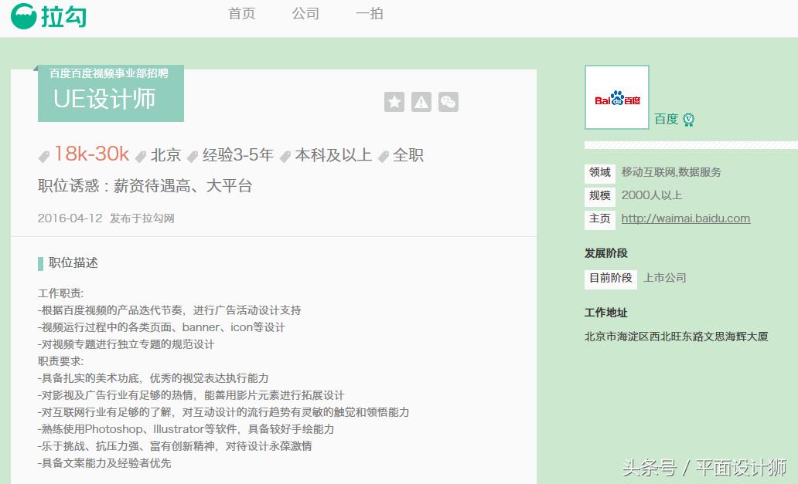Open the 公司 menu item
Viewport: 798px width, 484px height.
coord(305,14)
